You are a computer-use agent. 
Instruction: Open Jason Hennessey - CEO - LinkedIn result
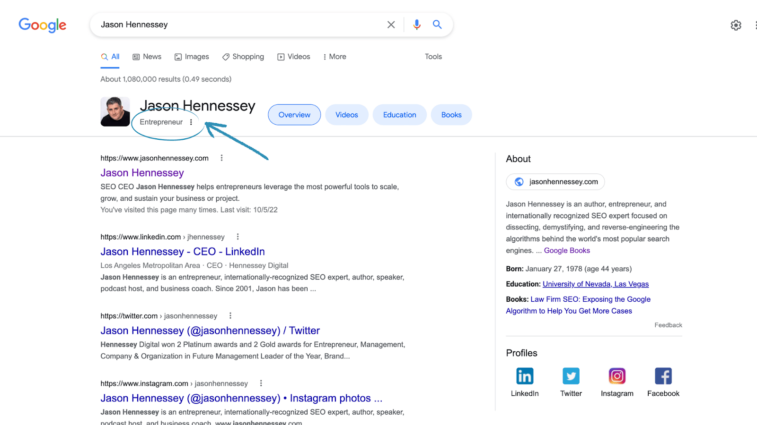(183, 252)
